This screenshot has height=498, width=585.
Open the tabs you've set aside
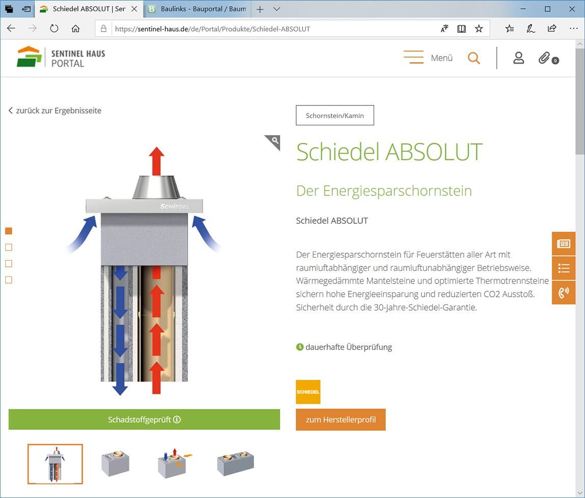click(x=9, y=9)
